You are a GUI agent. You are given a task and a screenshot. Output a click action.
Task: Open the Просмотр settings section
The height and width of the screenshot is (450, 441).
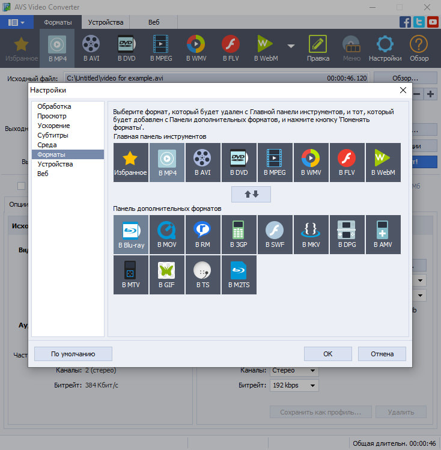tap(68, 116)
